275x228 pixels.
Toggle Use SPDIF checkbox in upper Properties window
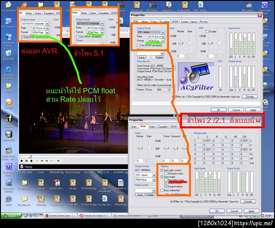point(138,45)
